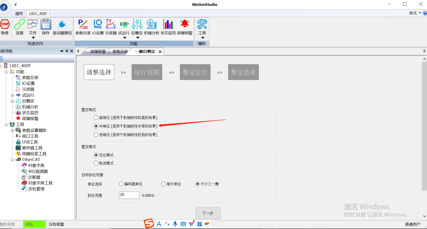
Task: Click the 保存 save disk icon
Action: pos(46,24)
